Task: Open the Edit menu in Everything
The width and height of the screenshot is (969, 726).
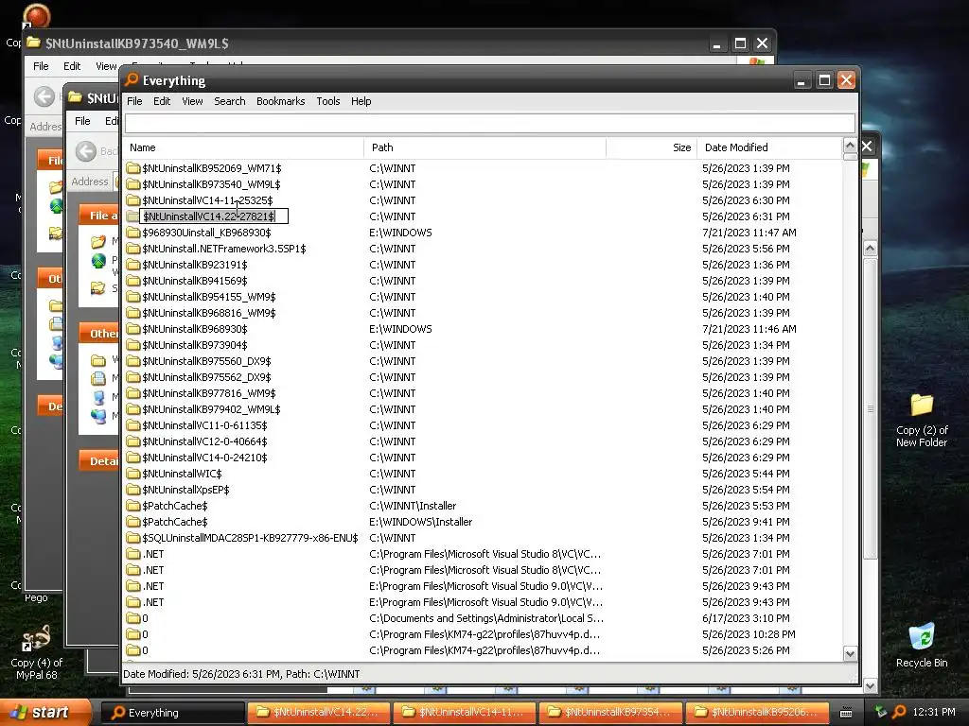Action: pyautogui.click(x=161, y=101)
